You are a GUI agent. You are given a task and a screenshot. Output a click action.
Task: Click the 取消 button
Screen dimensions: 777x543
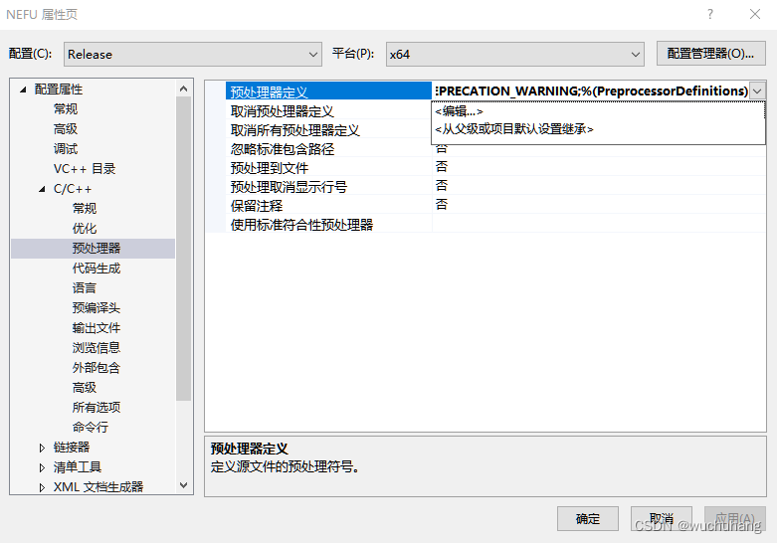pos(661,519)
